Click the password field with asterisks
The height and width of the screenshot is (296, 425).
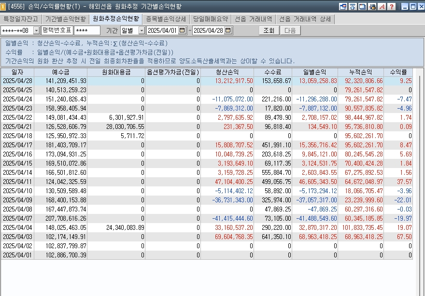click(x=87, y=30)
